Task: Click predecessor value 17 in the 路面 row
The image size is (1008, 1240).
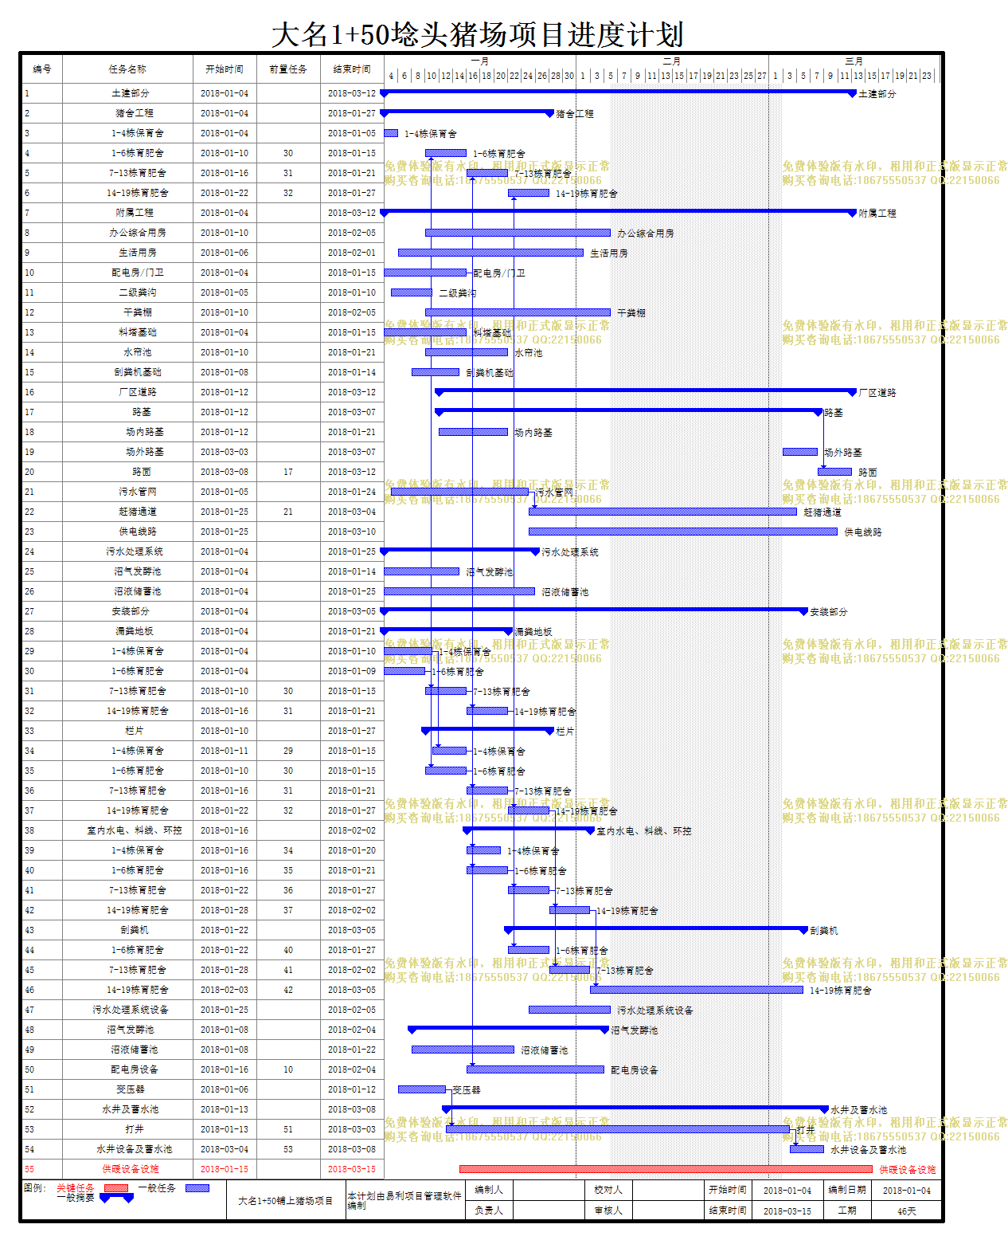Action: [x=288, y=472]
